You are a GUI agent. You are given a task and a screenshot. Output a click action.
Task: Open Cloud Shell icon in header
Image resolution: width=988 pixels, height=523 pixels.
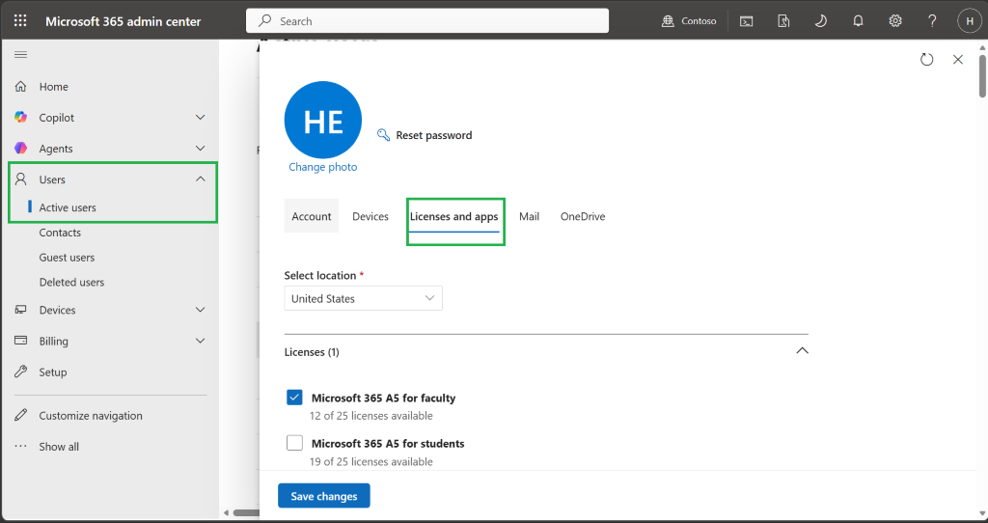pos(746,21)
